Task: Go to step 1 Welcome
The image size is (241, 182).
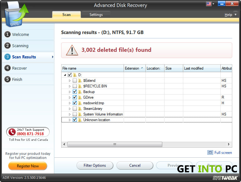Action: coord(28,34)
